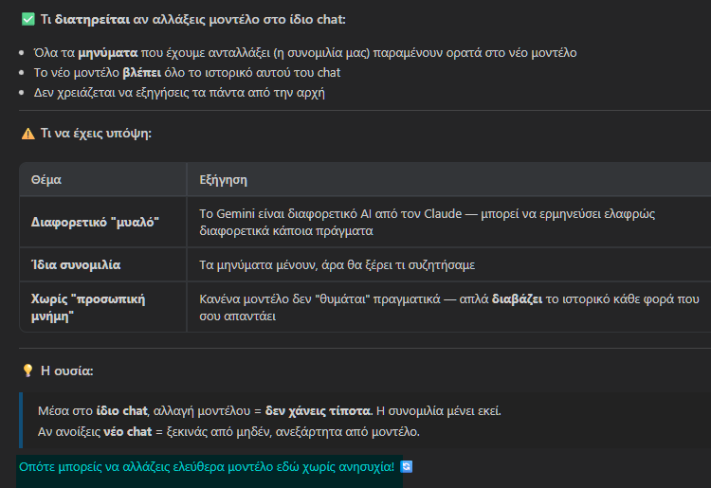Viewport: 711px width, 488px height.
Task: Click the bold word "βλέπει" in the second bullet
Action: pyautogui.click(x=142, y=73)
